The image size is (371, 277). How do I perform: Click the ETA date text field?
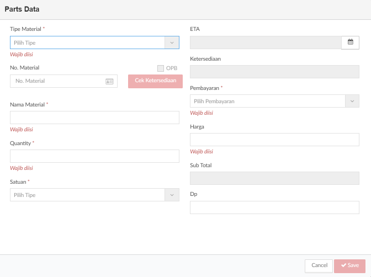pyautogui.click(x=266, y=42)
